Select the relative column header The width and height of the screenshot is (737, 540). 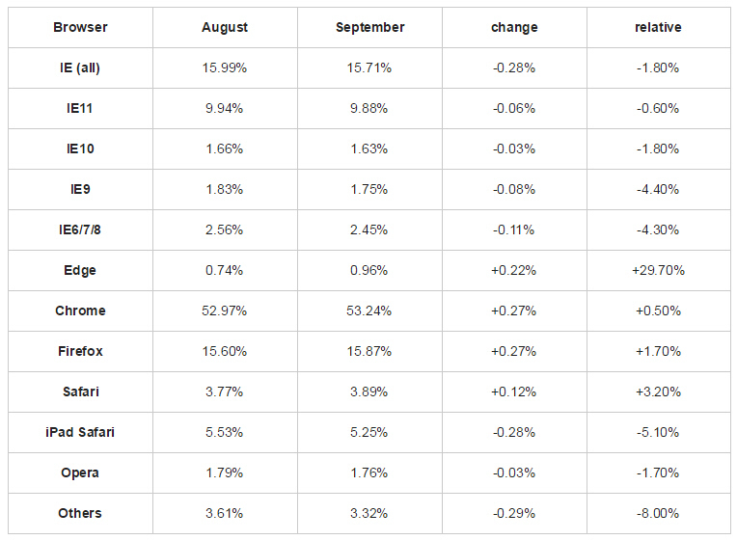(658, 27)
